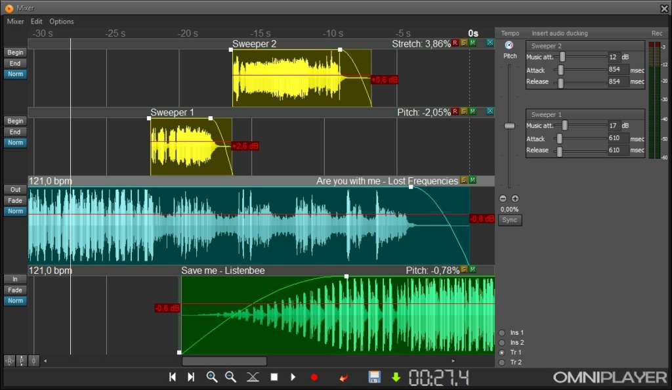Stop playback
Image resolution: width=672 pixels, height=390 pixels.
[274, 377]
